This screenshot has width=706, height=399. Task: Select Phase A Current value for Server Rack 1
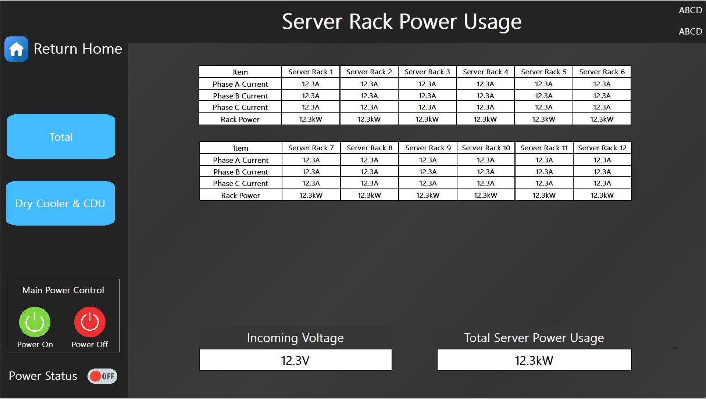tap(311, 84)
